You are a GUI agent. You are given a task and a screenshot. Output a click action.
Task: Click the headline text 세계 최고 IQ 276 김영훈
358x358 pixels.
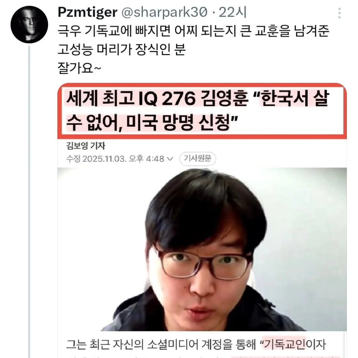click(157, 98)
